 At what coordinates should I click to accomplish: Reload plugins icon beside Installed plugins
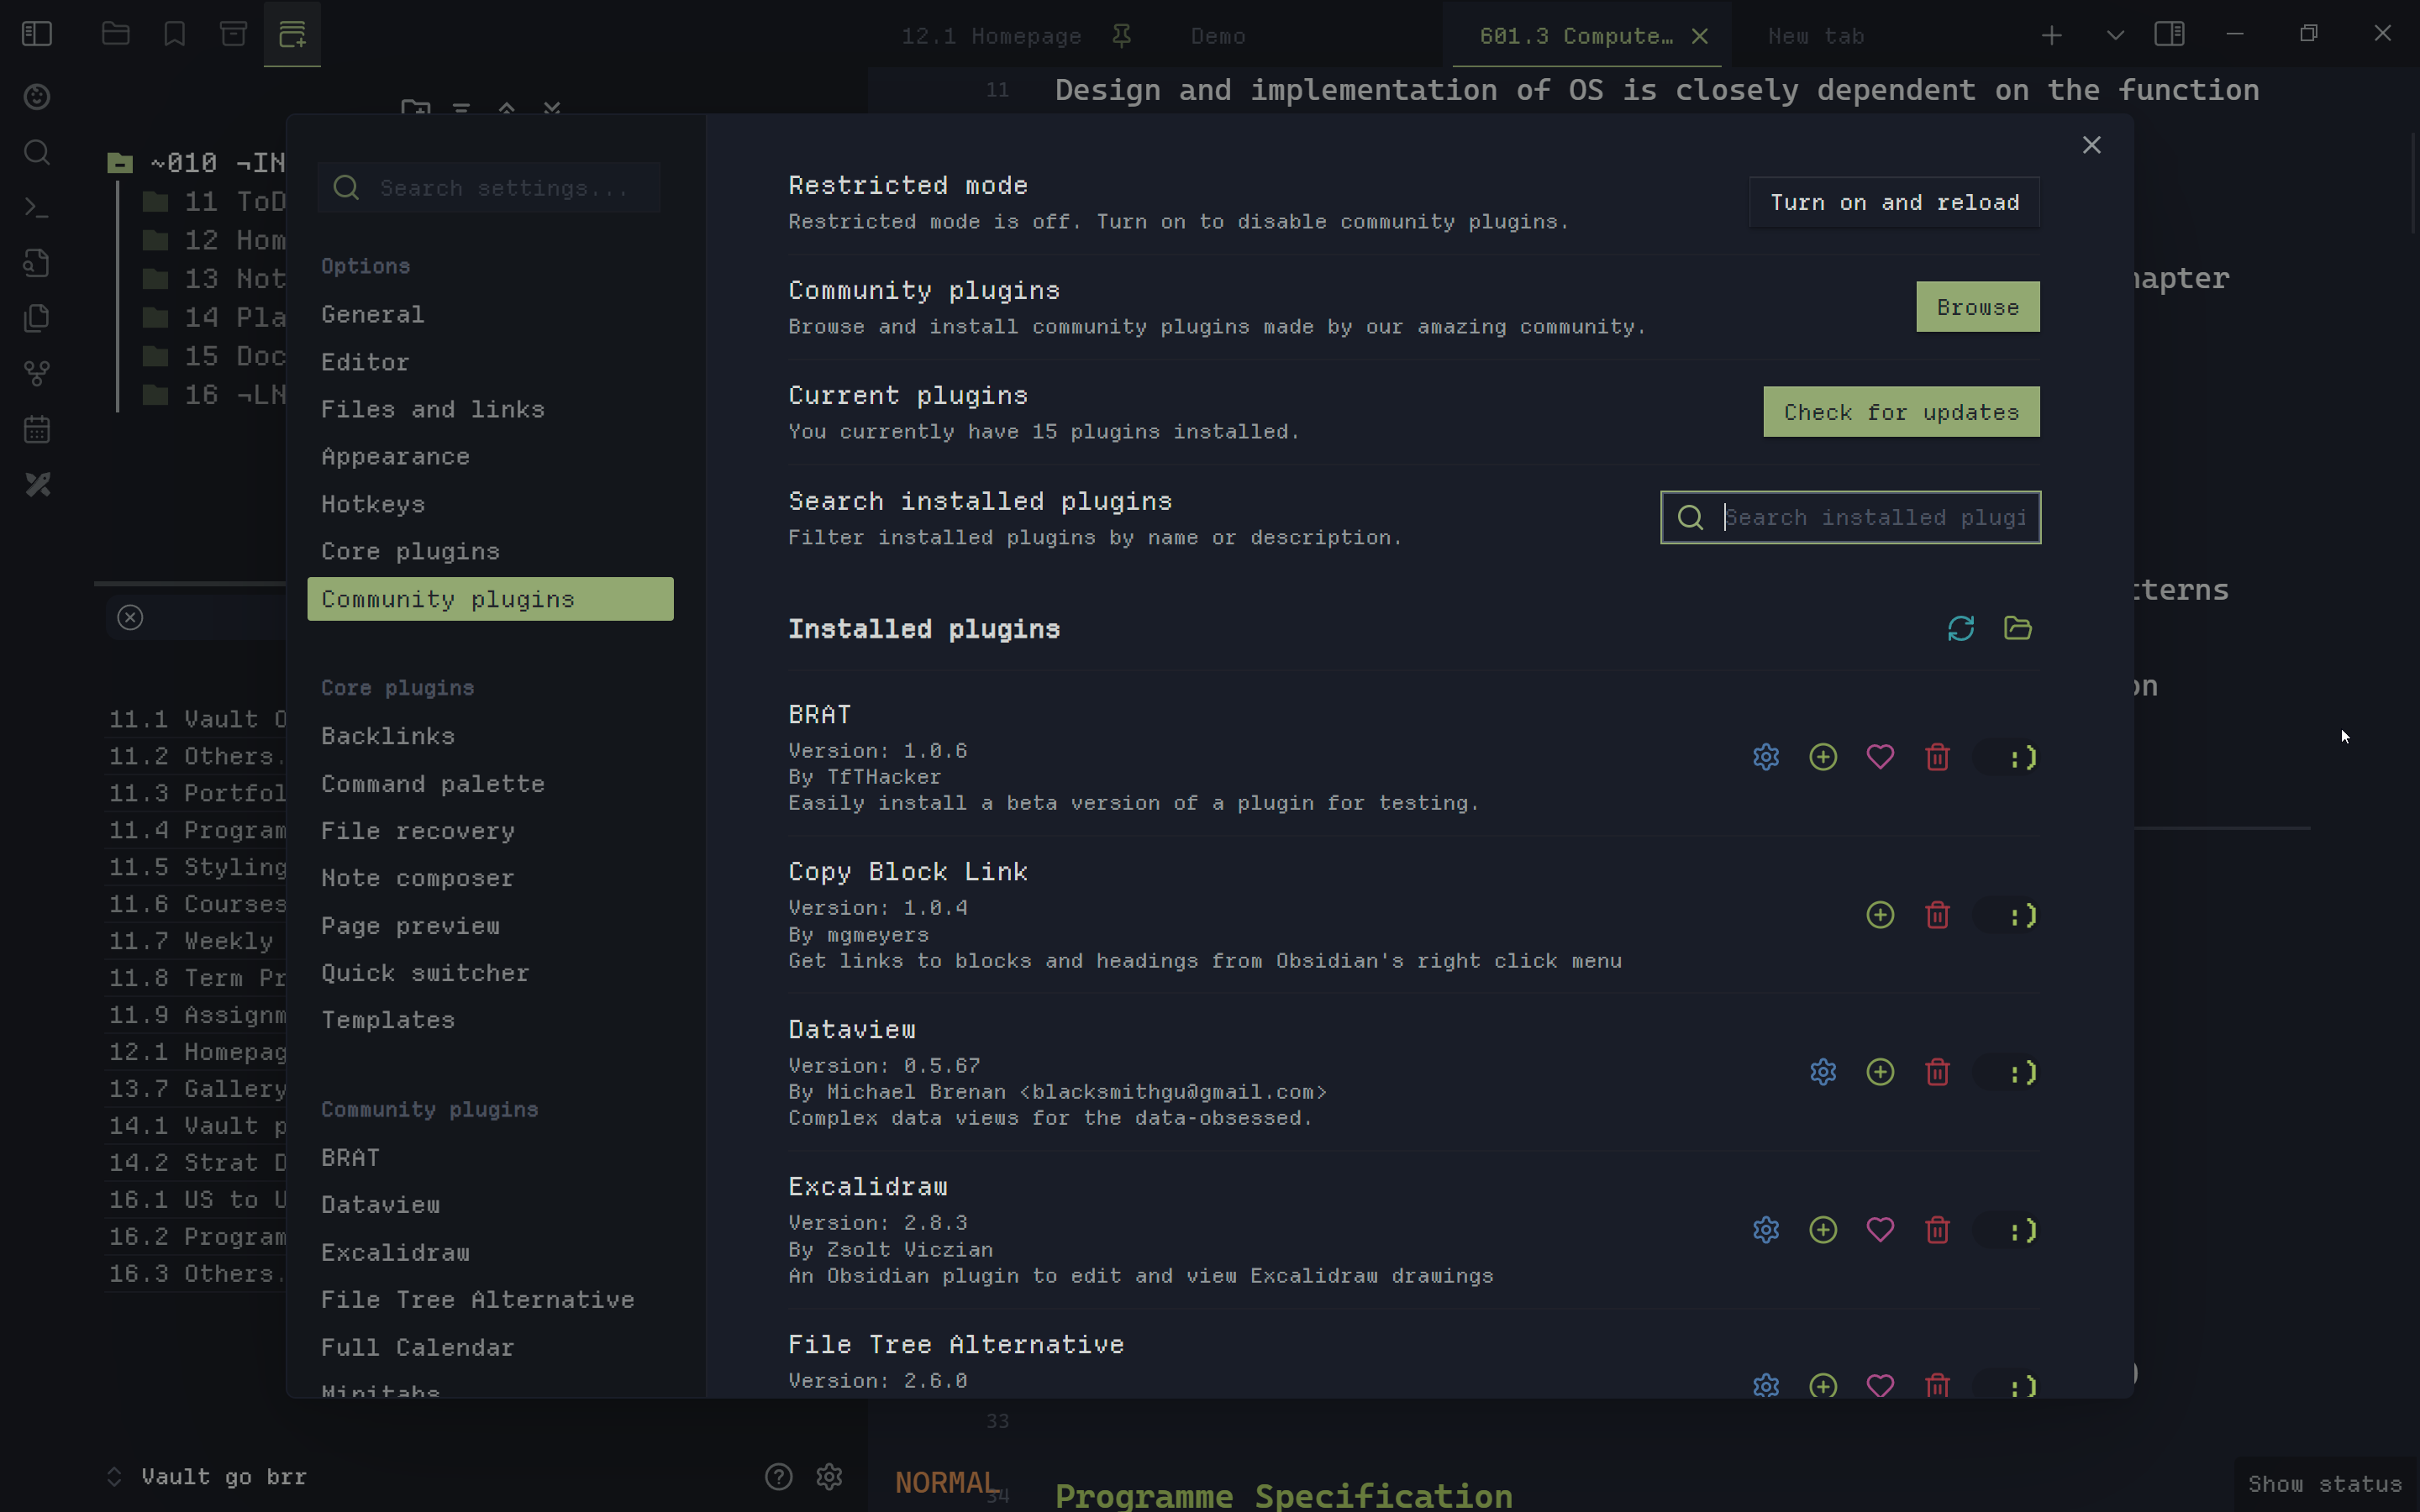[x=1960, y=628]
